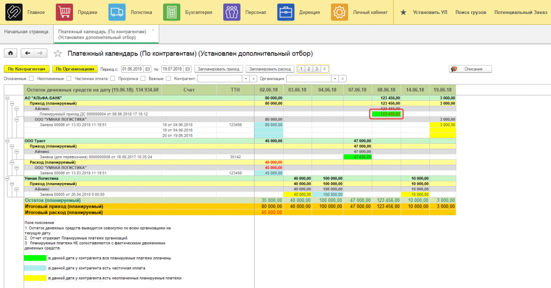551x288 pixels.
Task: Click the По Контрагентам button
Action: (26, 69)
